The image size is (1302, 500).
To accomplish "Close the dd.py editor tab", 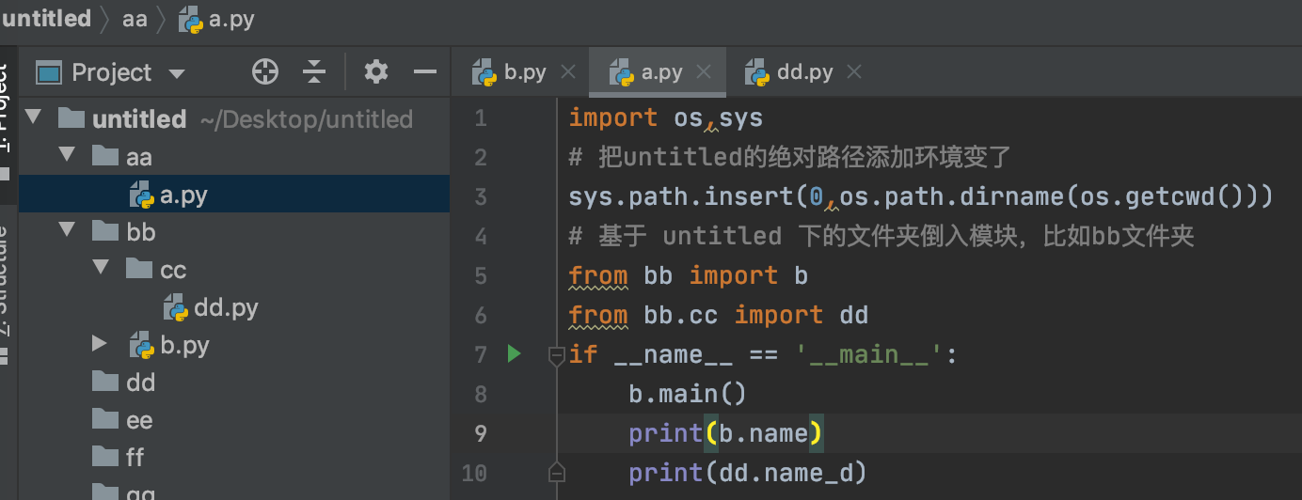I will tap(853, 72).
